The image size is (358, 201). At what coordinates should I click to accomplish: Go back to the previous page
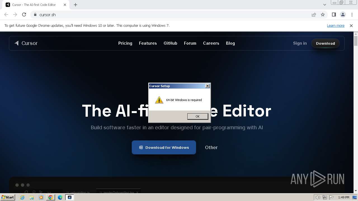pyautogui.click(x=6, y=15)
